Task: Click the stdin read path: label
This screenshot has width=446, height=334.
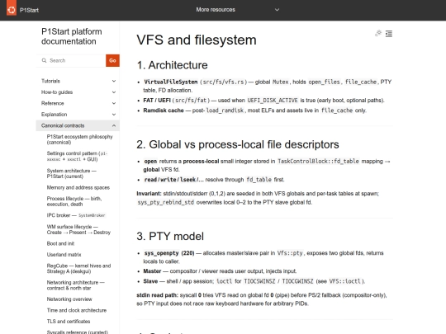Action: click(x=157, y=295)
